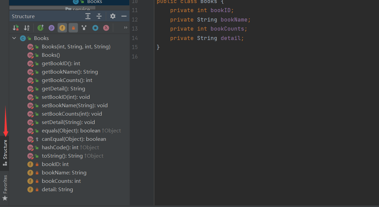This screenshot has width=379, height=207.
Task: Toggle Show Inherited members icon
Action: point(41,28)
